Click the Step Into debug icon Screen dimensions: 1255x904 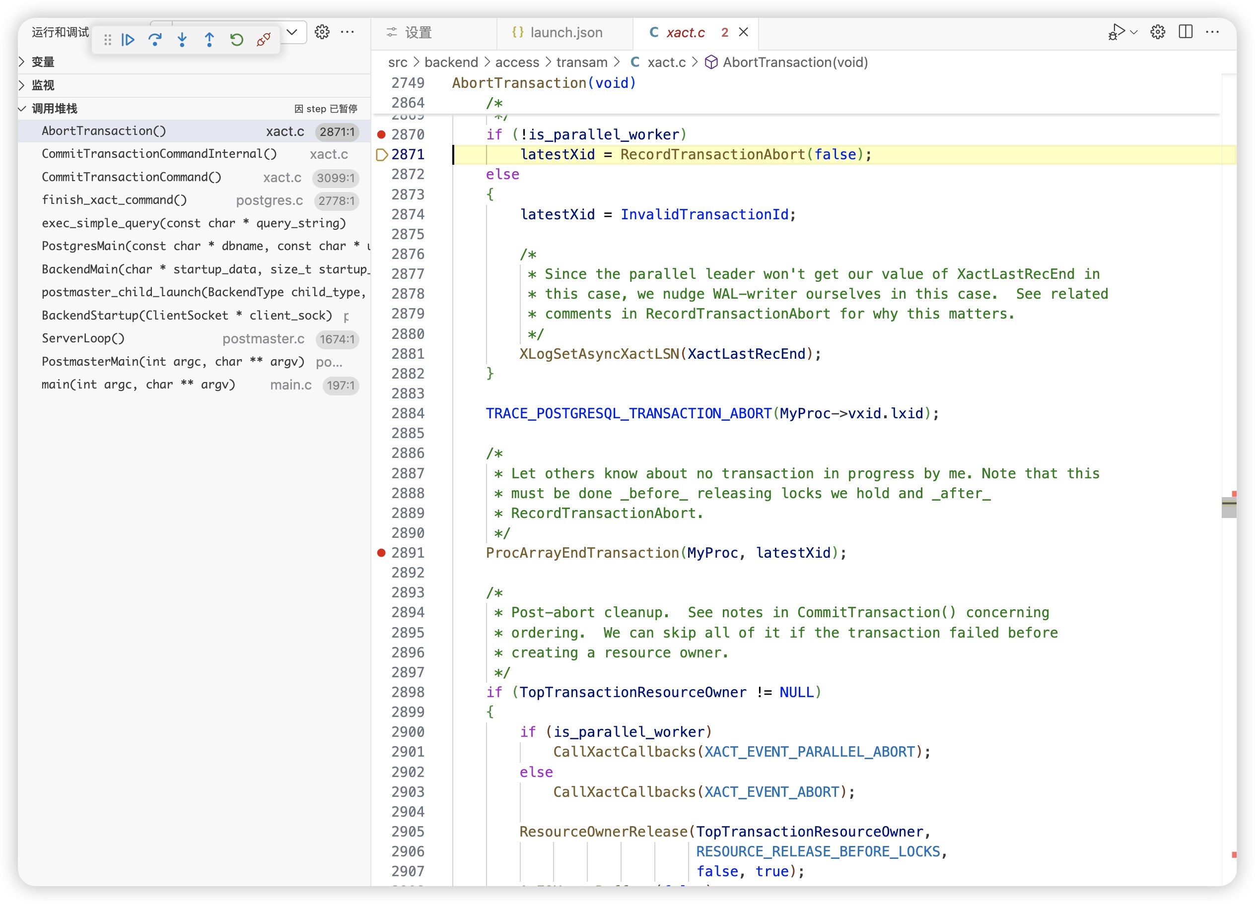pos(182,40)
